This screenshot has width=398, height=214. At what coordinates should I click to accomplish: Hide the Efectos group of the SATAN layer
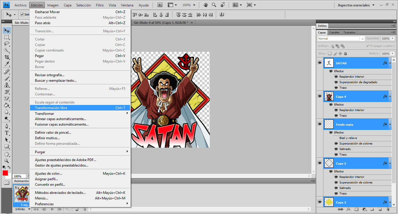(331, 71)
